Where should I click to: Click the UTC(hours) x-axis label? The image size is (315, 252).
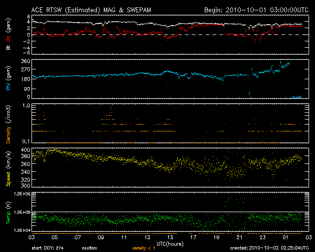pyautogui.click(x=170, y=243)
